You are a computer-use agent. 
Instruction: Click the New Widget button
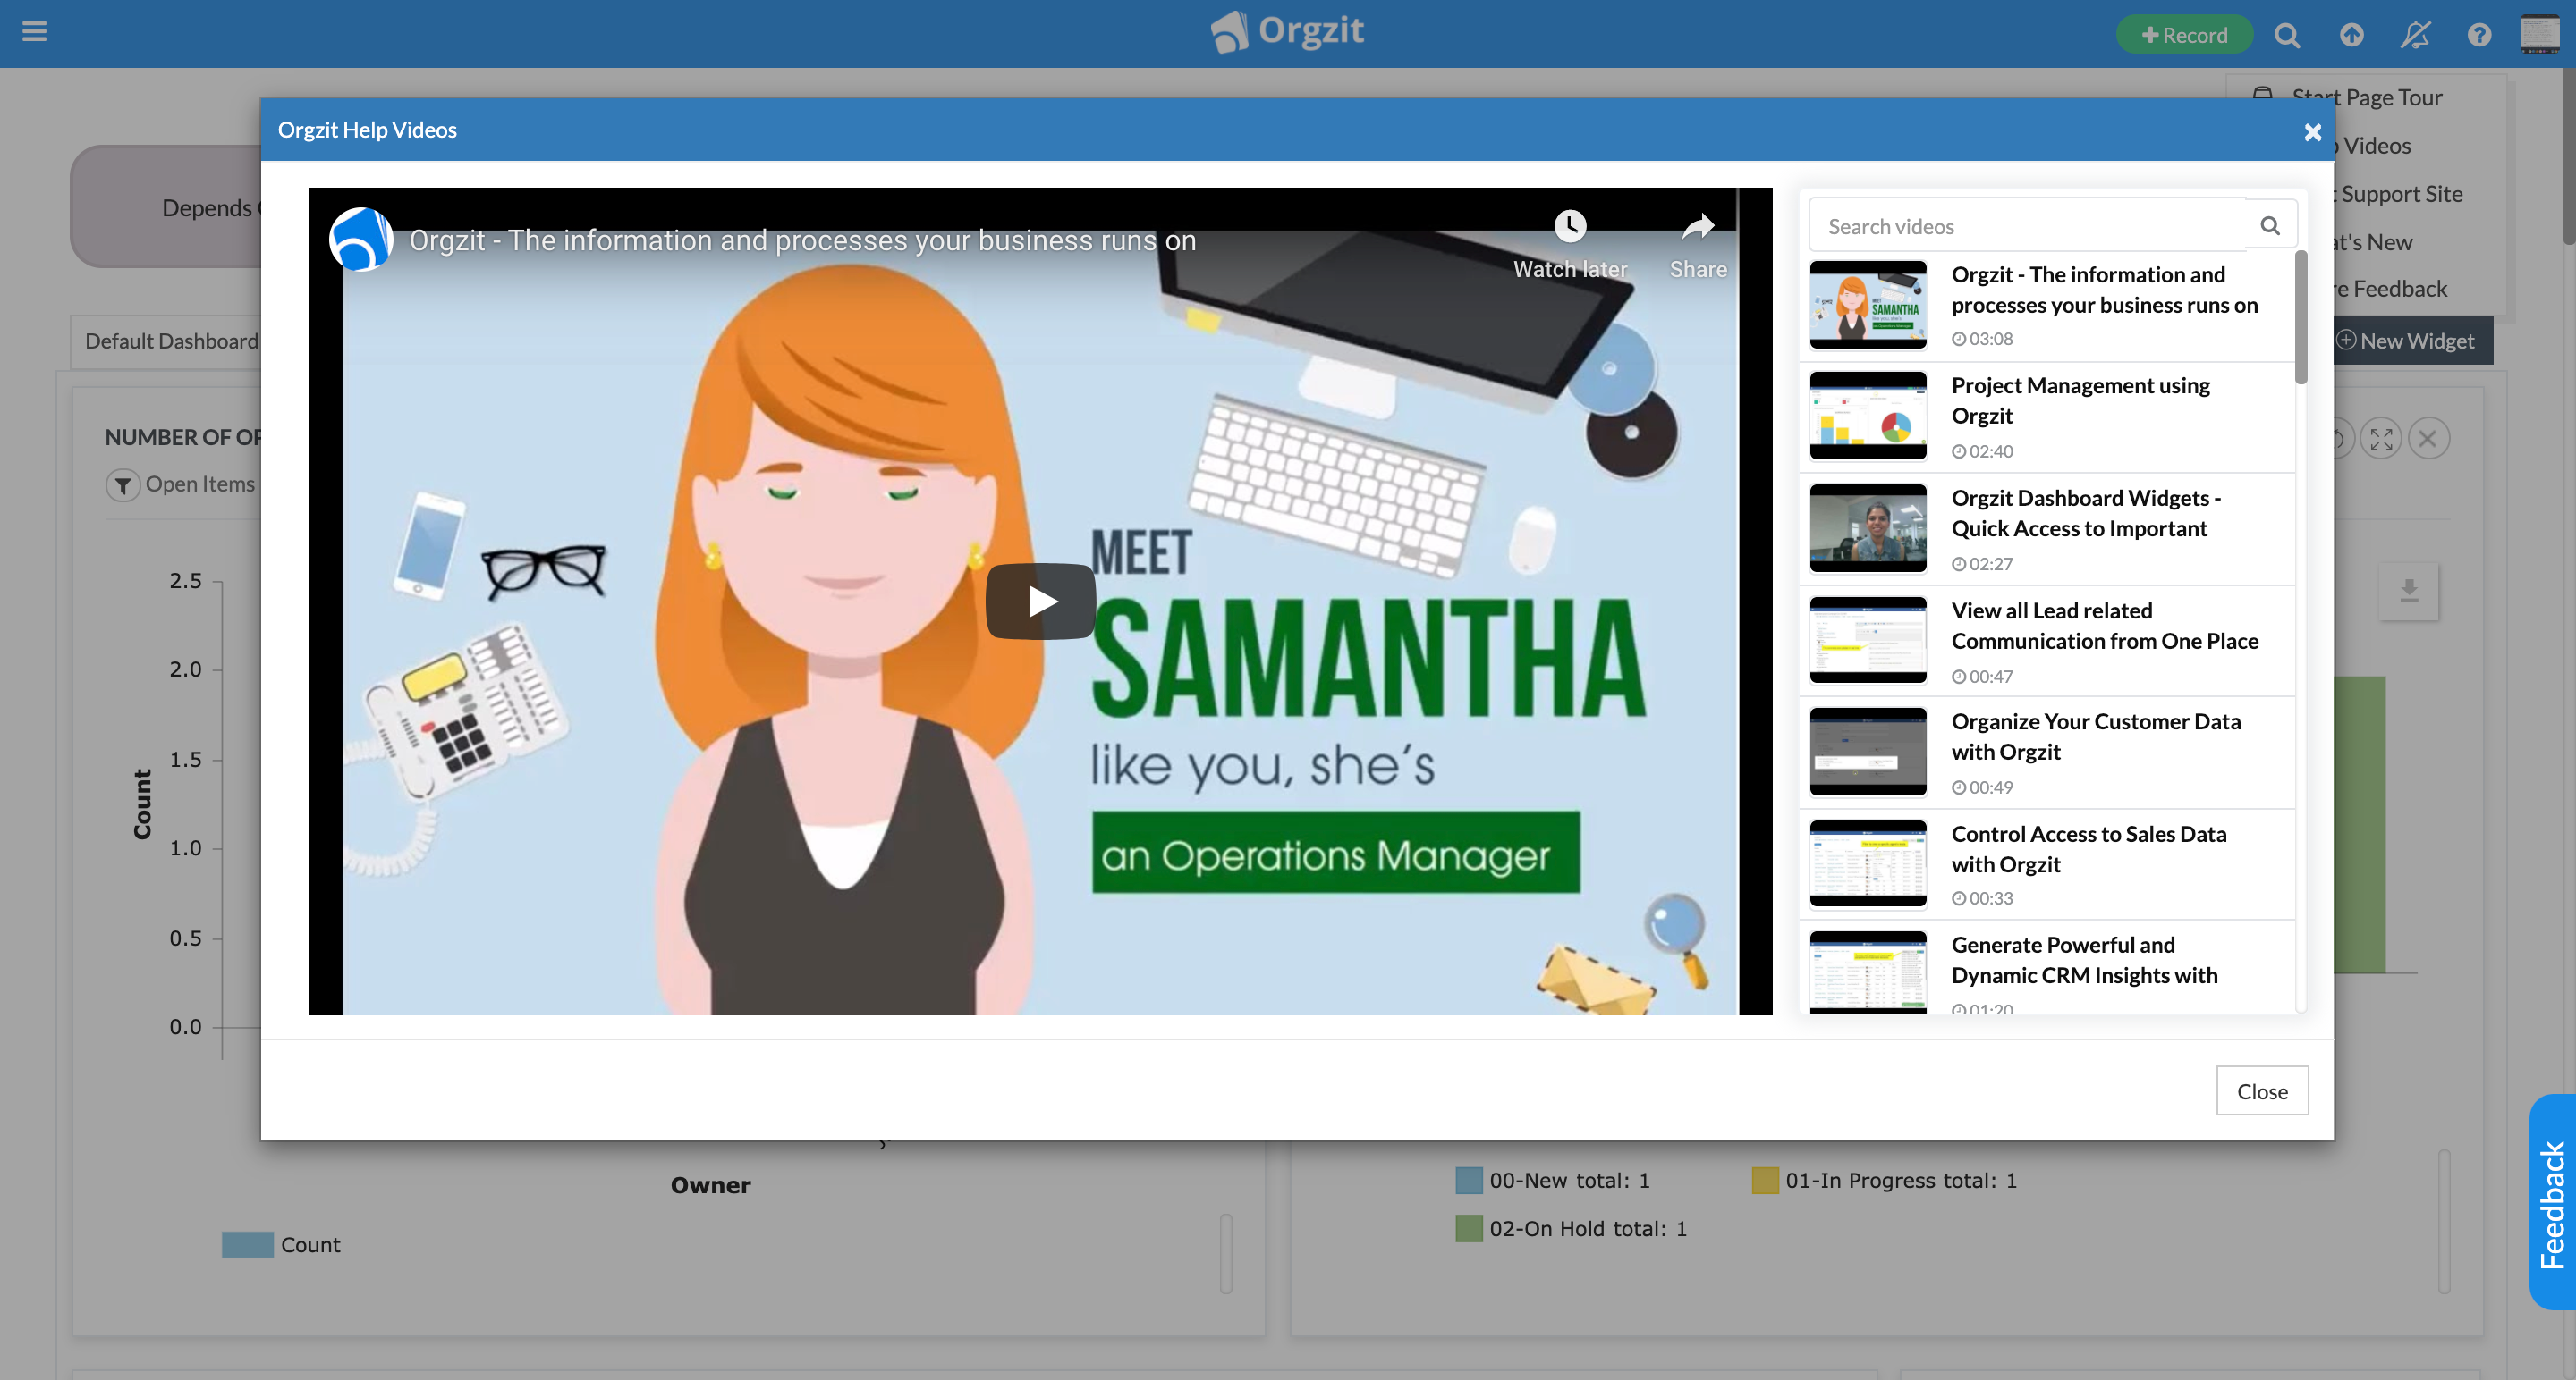click(2413, 341)
